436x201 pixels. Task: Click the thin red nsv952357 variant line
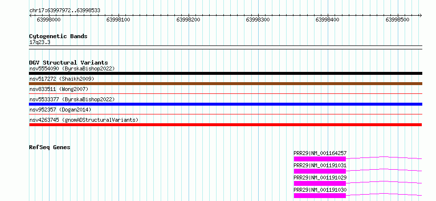point(225,114)
